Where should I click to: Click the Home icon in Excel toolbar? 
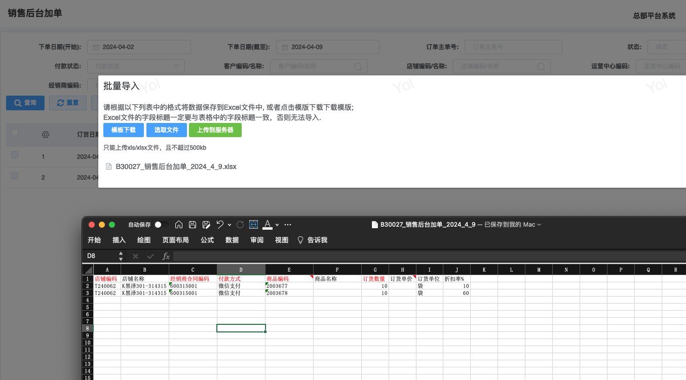point(179,225)
